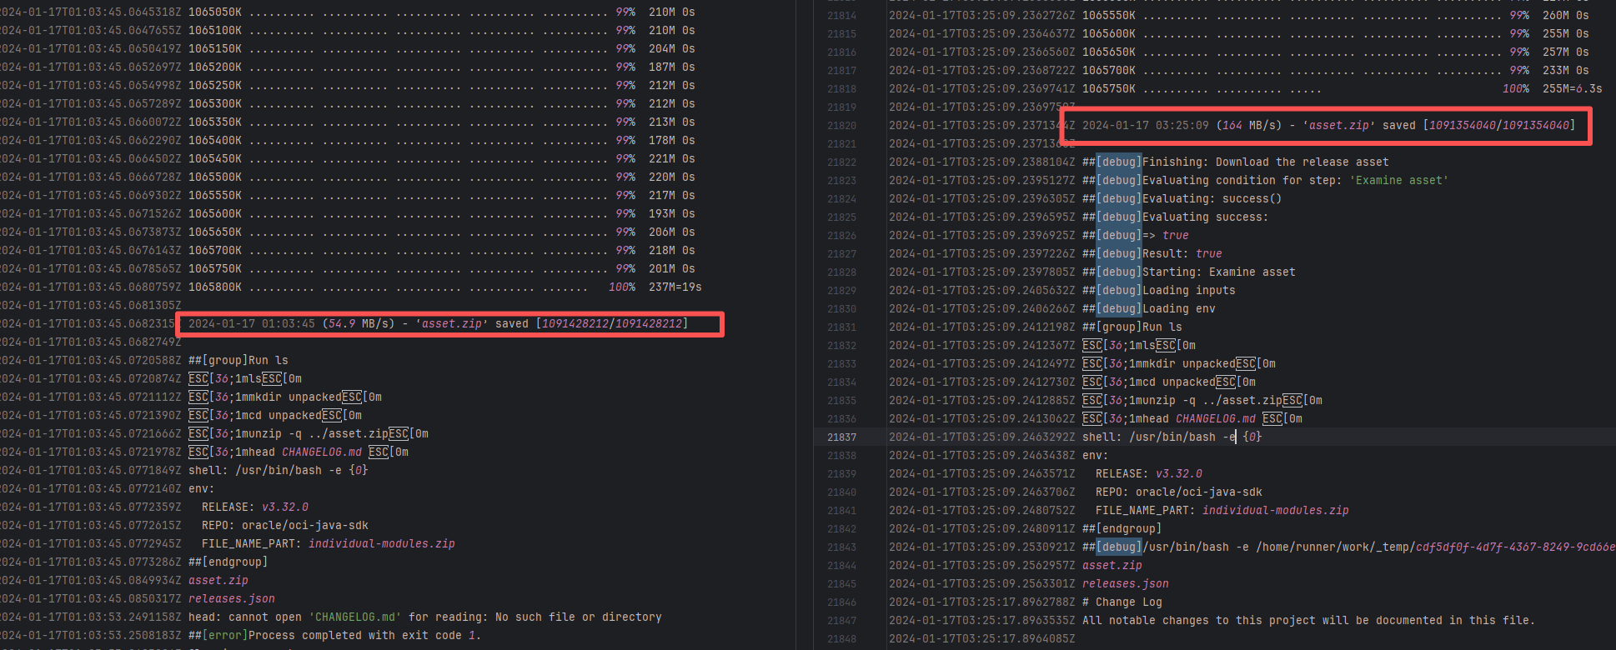The width and height of the screenshot is (1616, 650).
Task: Click the 'head: cannot open CHANGELOG.md' message
Action: point(424,617)
